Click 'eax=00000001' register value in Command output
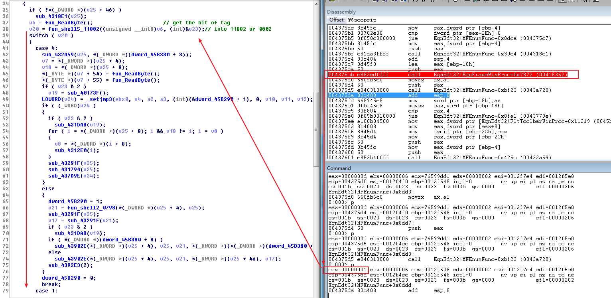This screenshot has height=298, width=611. 347,270
